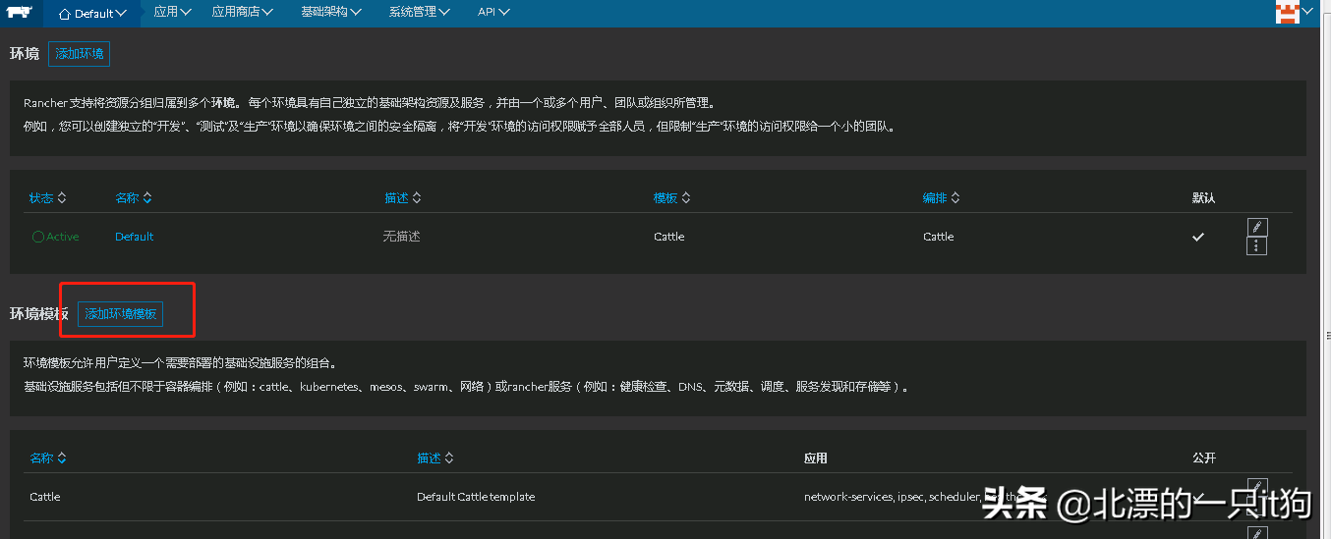Open the 应用 menu
Image resolution: width=1331 pixels, height=539 pixels.
pos(172,13)
